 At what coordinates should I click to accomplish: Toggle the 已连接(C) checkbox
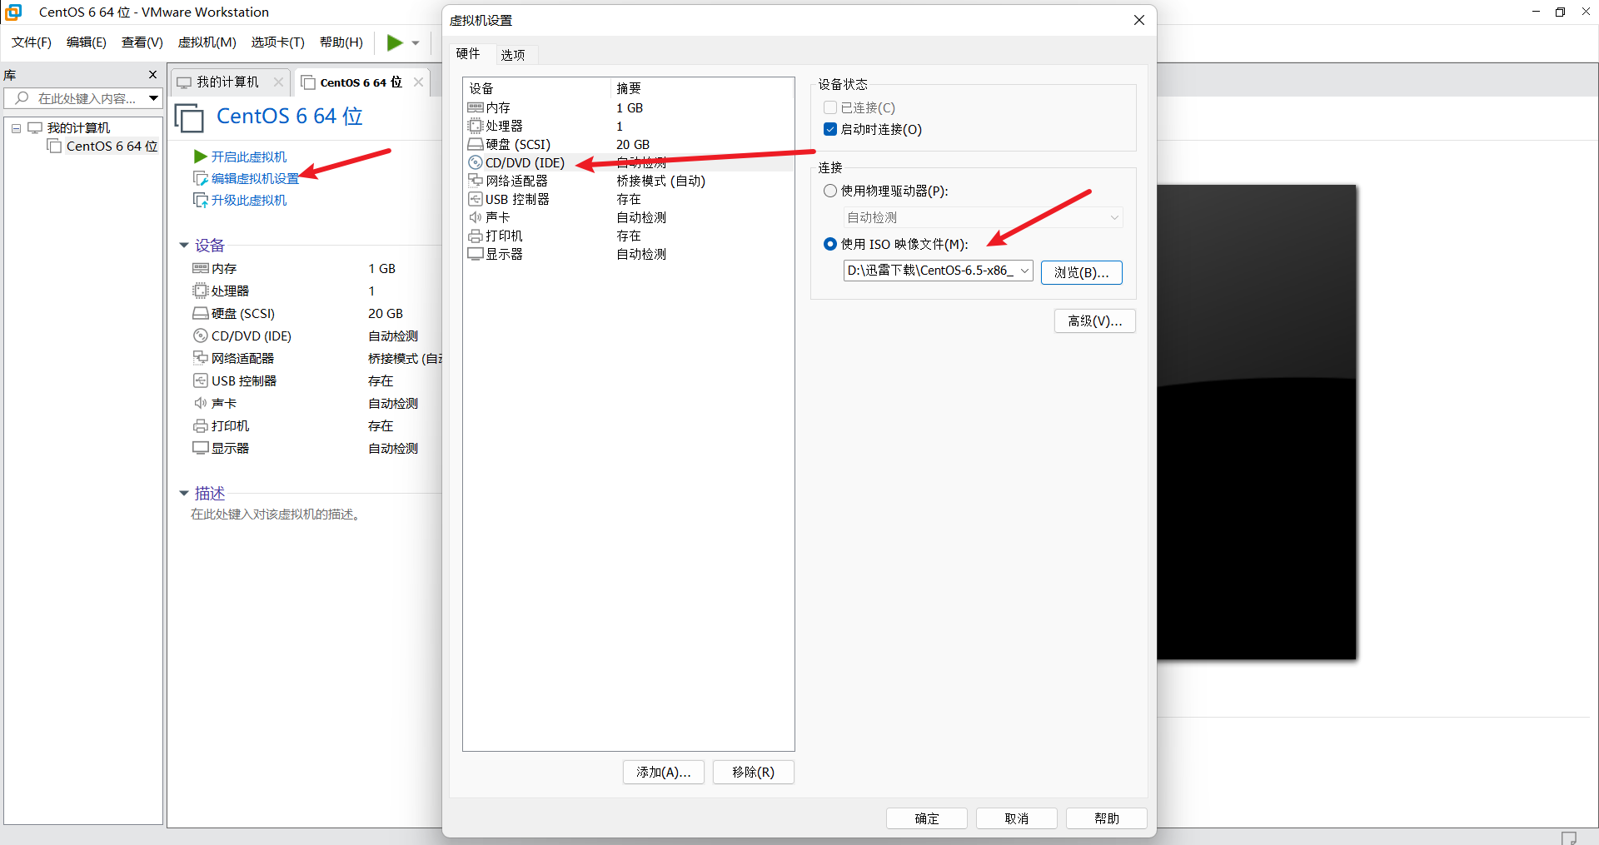pyautogui.click(x=830, y=107)
